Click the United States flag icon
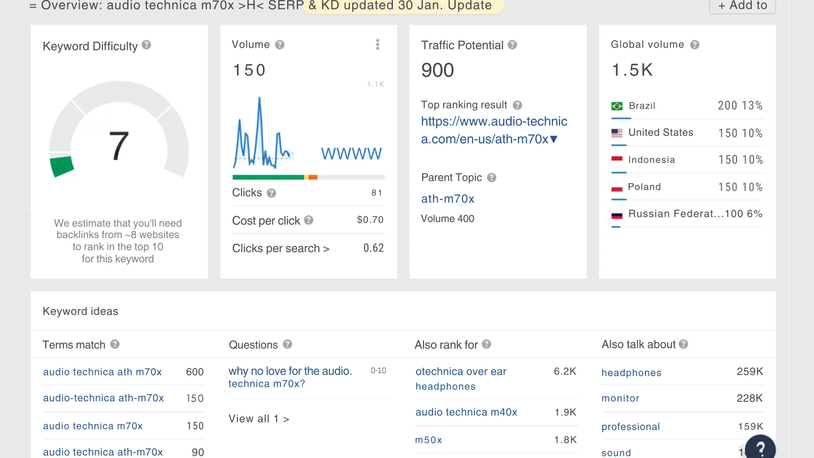 (x=617, y=133)
